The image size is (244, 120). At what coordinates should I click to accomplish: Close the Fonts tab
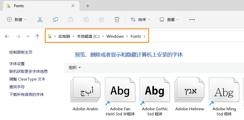pyautogui.click(x=73, y=6)
